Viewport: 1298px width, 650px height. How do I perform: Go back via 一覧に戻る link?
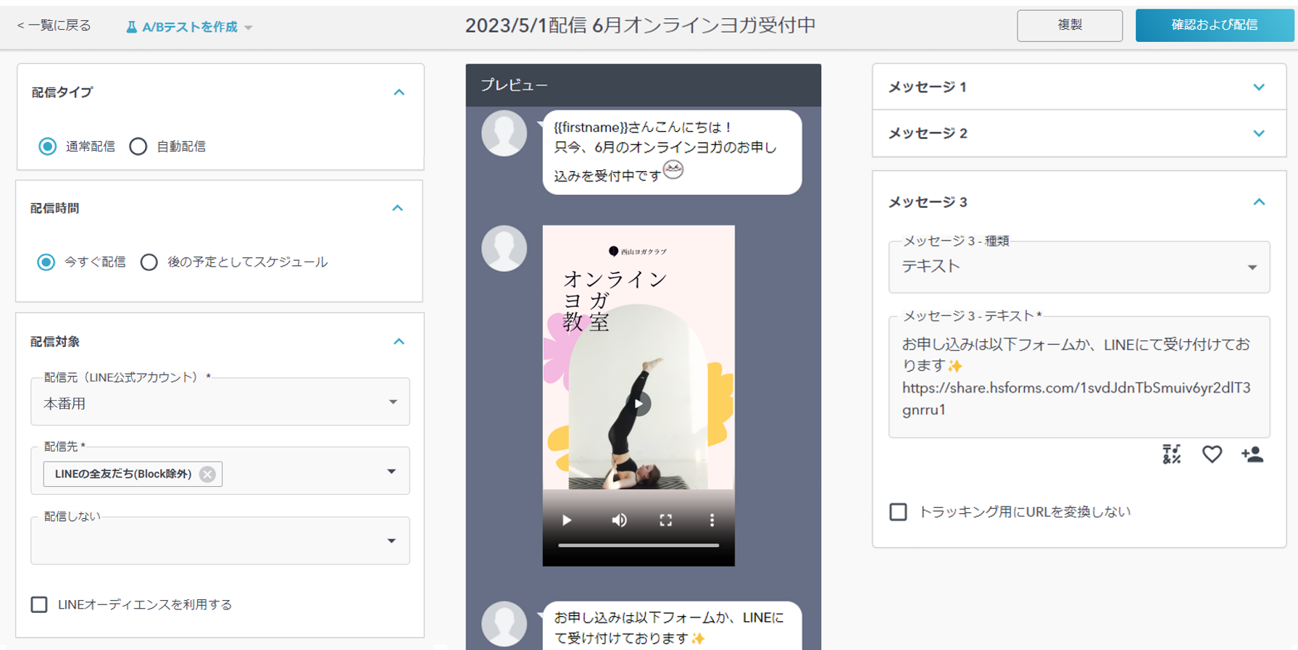click(54, 26)
